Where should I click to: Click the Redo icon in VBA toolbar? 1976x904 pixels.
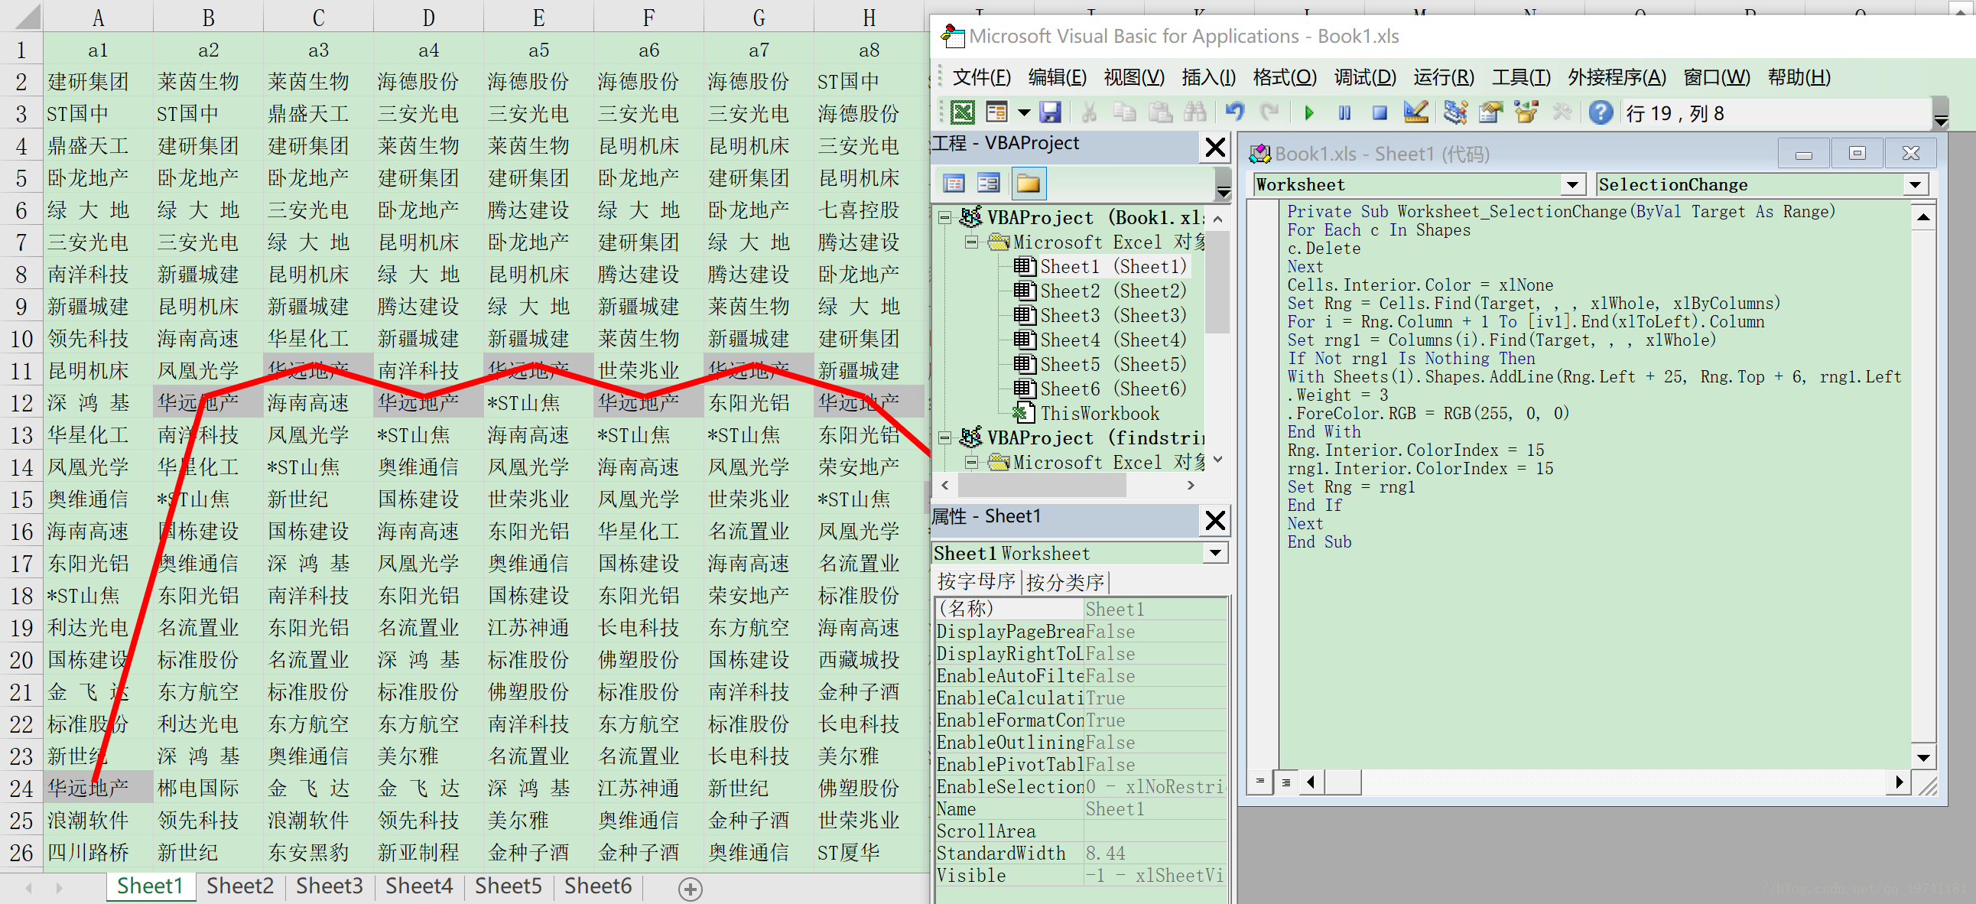1269,112
